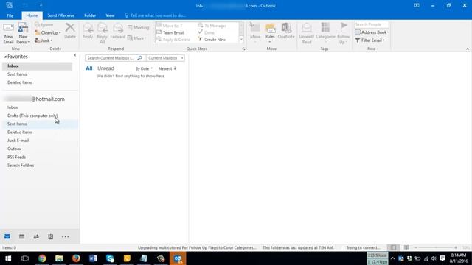The height and width of the screenshot is (265, 472).
Task: Open the Clean Up dropdown
Action: pos(47,32)
